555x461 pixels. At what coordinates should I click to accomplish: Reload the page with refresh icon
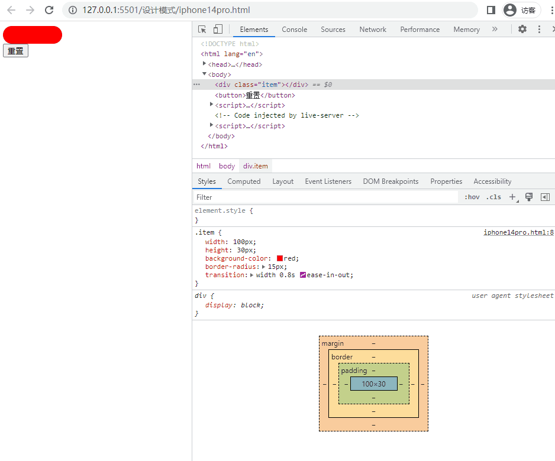49,10
